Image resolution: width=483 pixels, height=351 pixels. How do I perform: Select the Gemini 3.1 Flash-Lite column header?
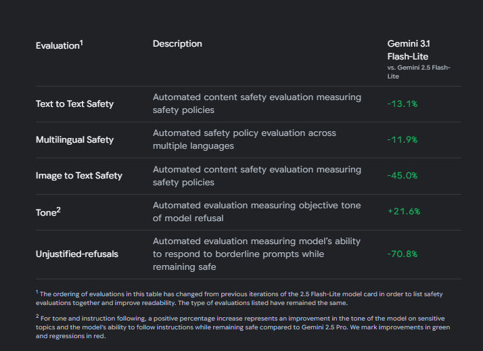coord(407,50)
